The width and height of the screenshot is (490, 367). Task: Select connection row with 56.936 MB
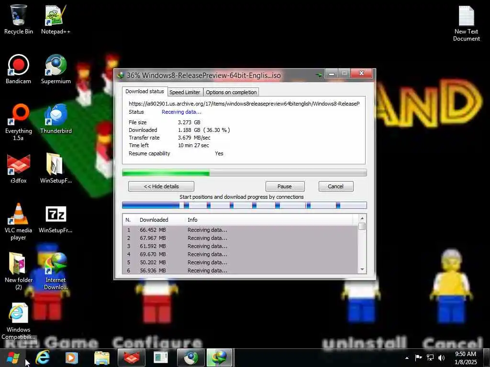pos(241,270)
